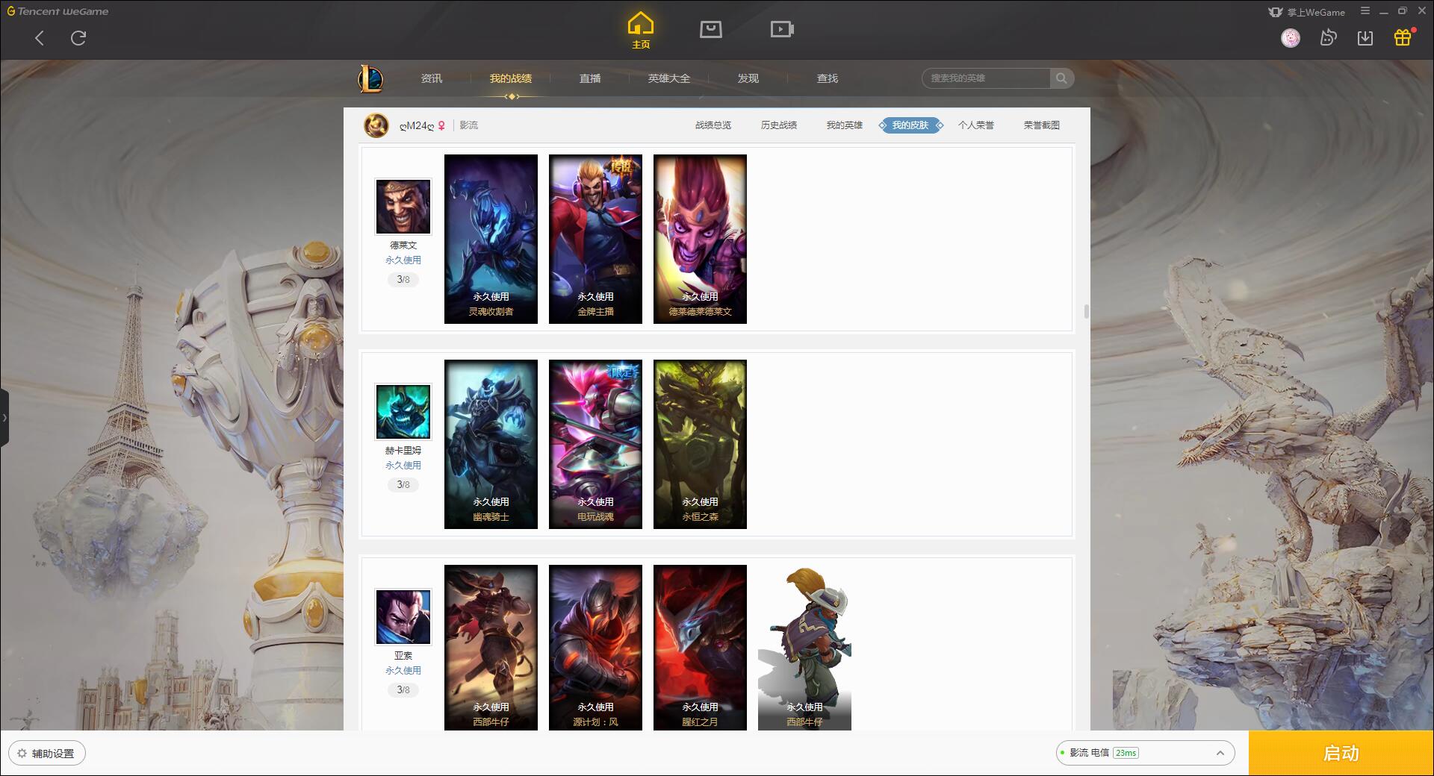Switch to 我的英雄 sub-tab

click(845, 125)
